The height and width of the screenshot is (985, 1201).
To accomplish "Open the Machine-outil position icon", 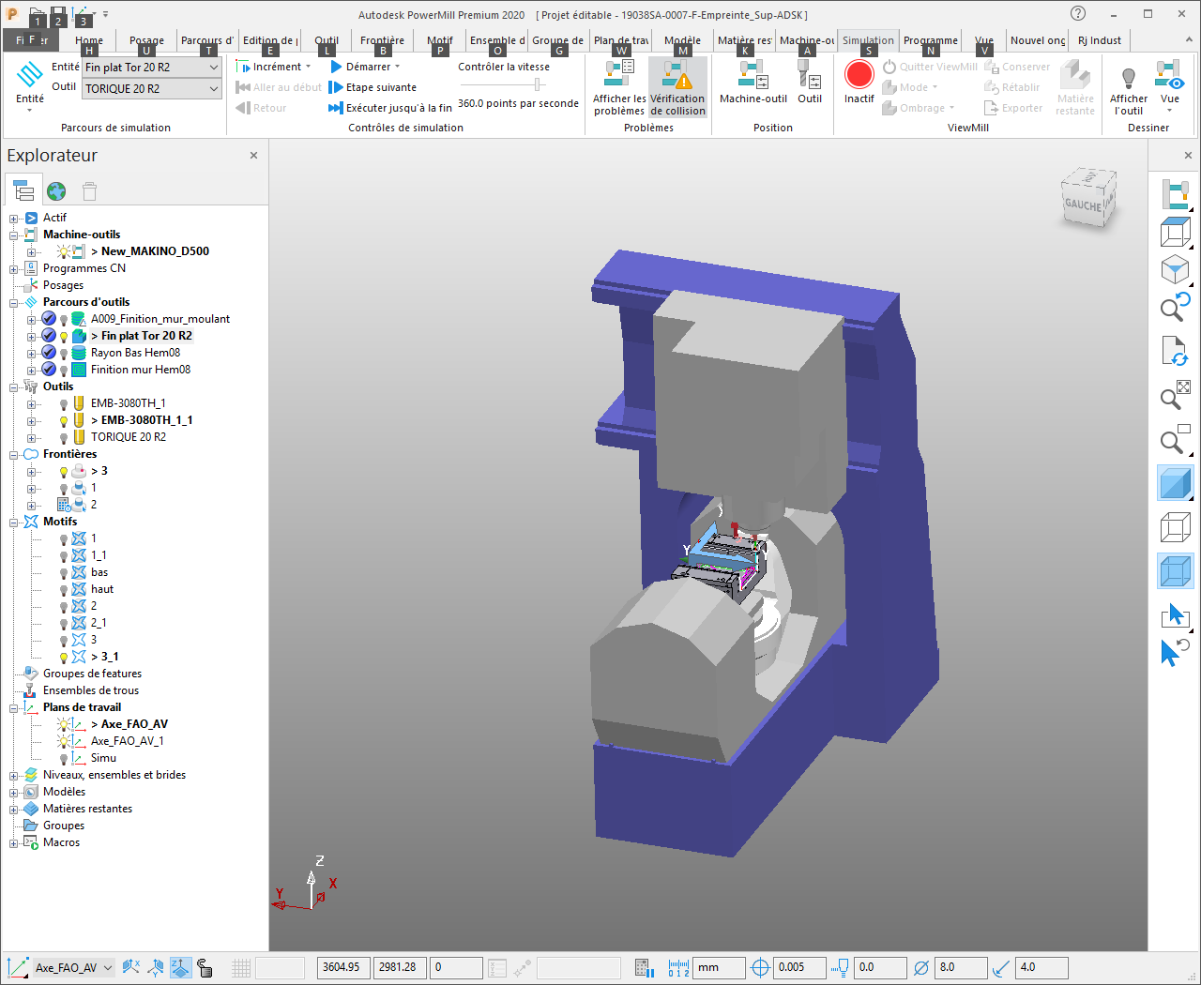I will coord(753,75).
